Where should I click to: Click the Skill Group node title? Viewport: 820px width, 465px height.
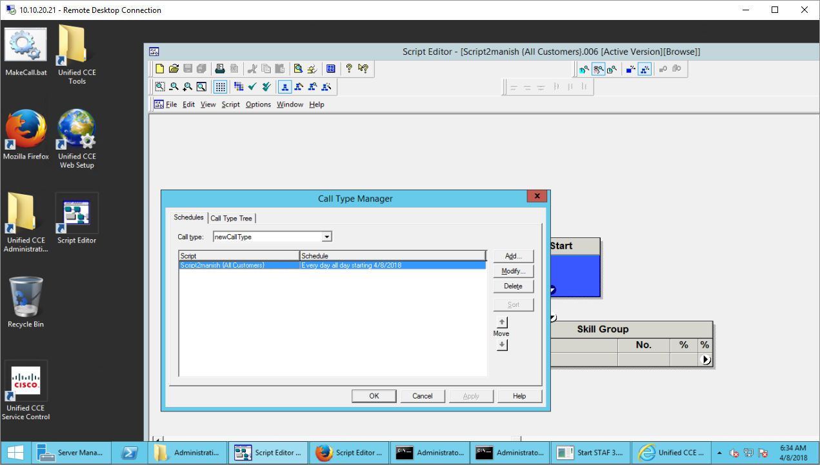603,329
